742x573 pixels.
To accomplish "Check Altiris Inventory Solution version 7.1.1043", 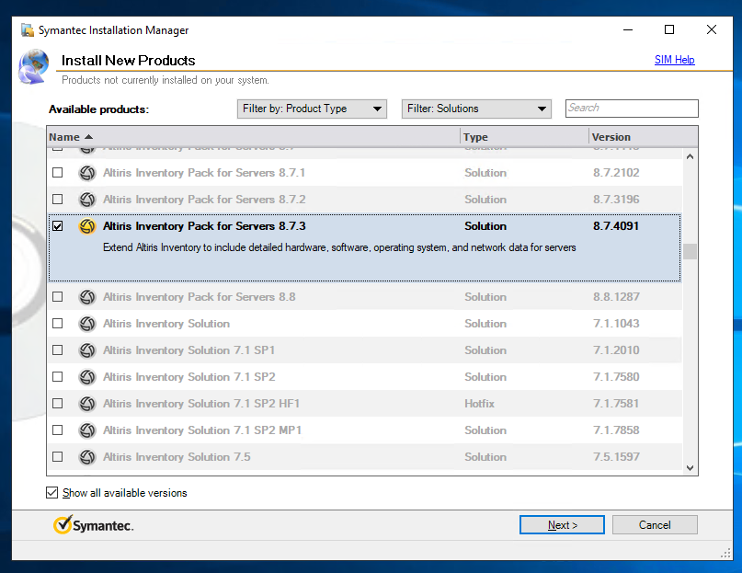I will coord(57,323).
